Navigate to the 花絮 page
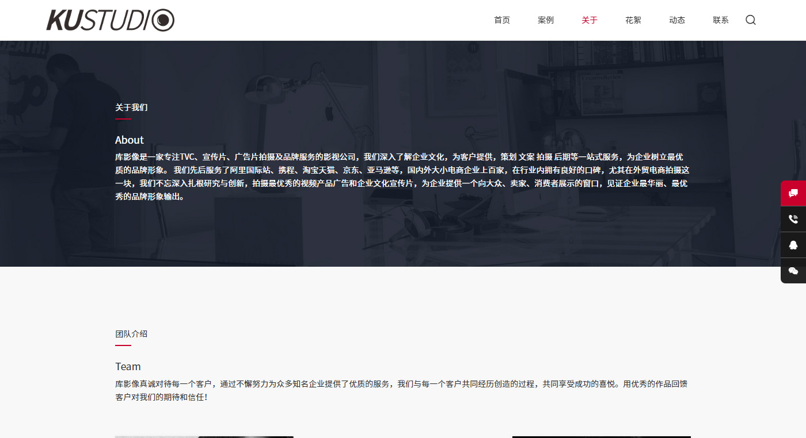 click(633, 20)
